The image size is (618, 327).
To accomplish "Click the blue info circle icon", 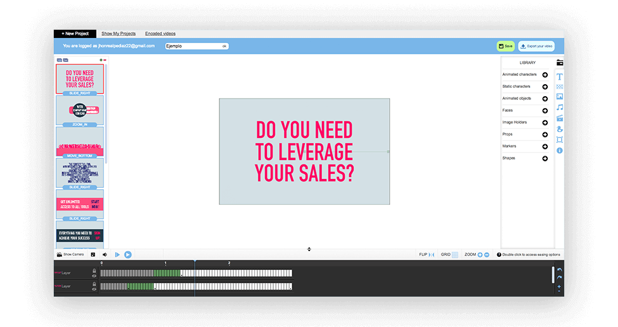I will [559, 151].
